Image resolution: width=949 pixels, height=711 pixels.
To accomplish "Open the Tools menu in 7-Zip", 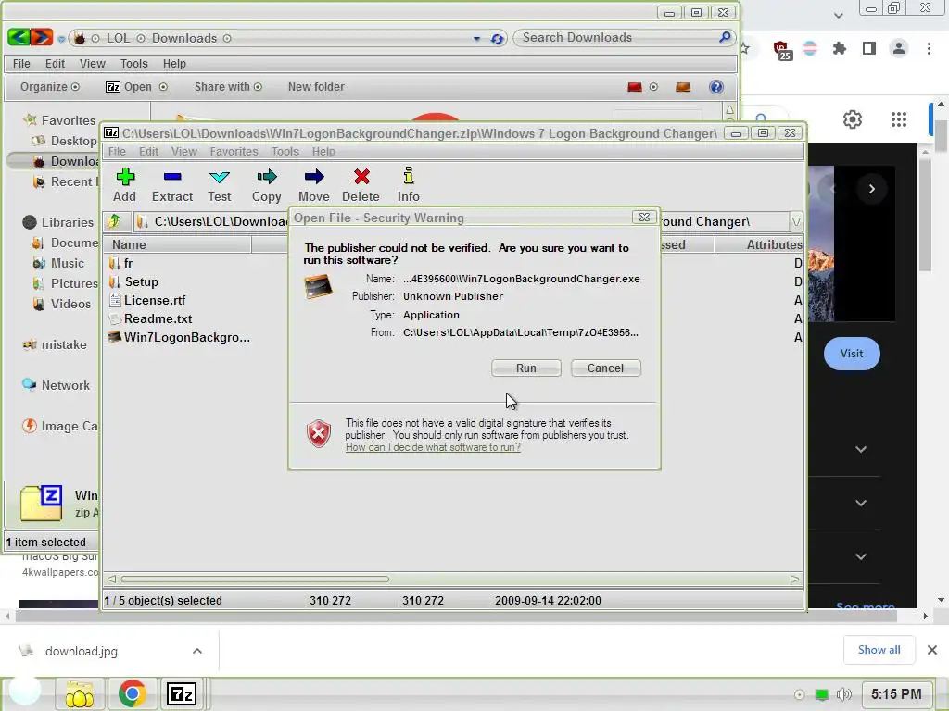I will click(x=285, y=151).
